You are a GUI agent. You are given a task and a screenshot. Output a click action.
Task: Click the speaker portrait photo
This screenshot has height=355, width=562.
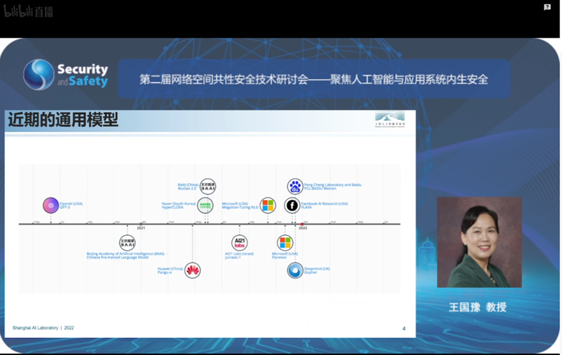pyautogui.click(x=479, y=242)
